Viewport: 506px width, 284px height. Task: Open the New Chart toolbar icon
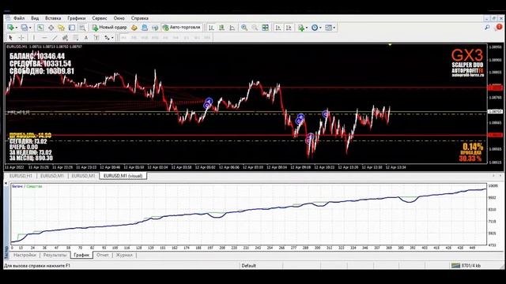(11, 28)
